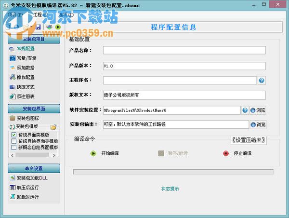Click the 开始编译 start compile button
The image size is (289, 218).
pos(105,153)
